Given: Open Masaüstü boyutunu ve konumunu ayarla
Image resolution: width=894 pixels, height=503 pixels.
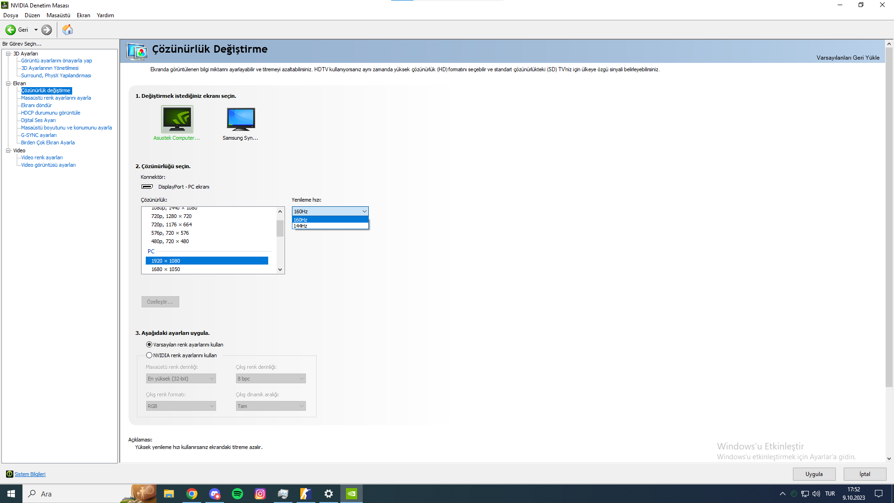Looking at the screenshot, I should tap(66, 128).
